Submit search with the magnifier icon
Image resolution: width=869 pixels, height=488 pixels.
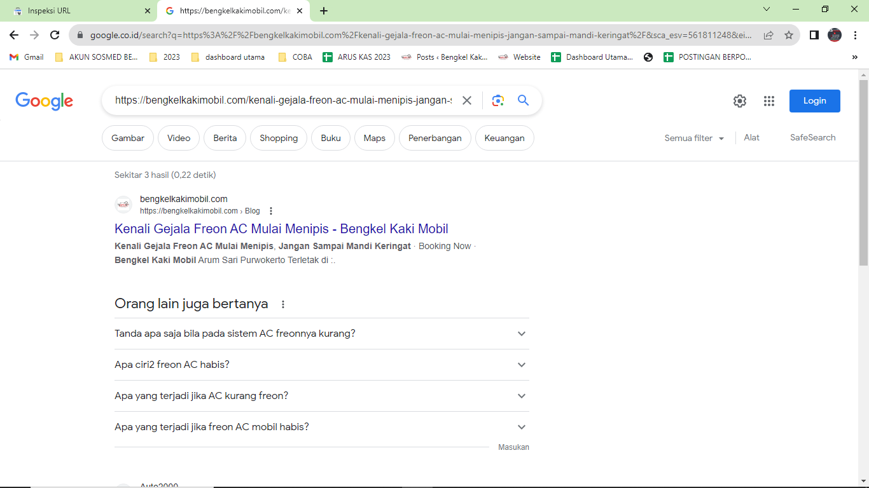(x=523, y=100)
